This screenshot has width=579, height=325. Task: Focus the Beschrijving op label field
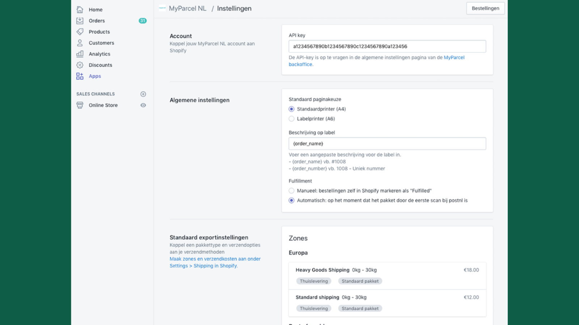(x=387, y=143)
